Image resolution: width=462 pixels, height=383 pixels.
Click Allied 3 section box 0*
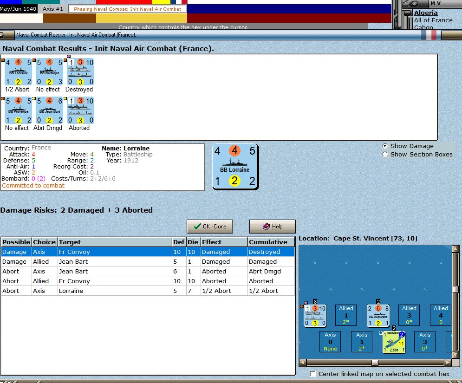(x=409, y=315)
